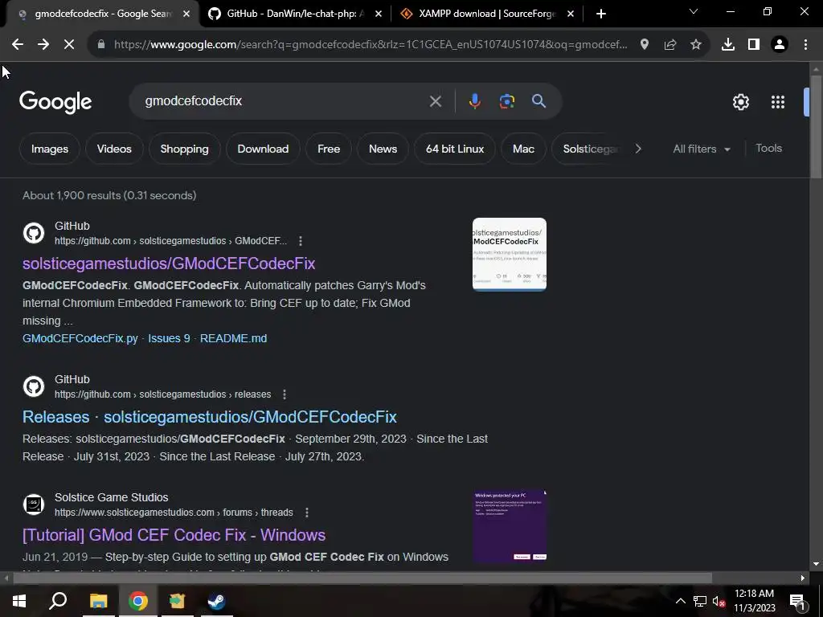Click the GModCEFCodecFix result thumbnail
The height and width of the screenshot is (617, 823).
[x=509, y=255]
